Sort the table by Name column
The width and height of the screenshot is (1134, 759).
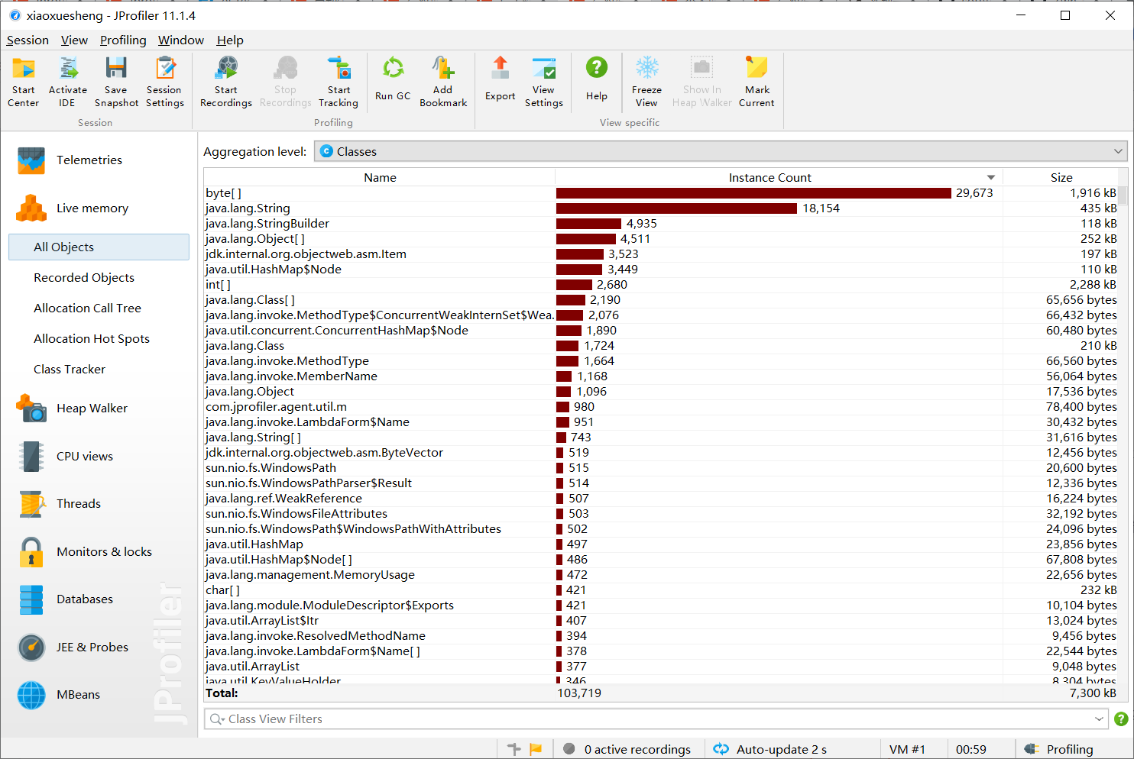(380, 177)
